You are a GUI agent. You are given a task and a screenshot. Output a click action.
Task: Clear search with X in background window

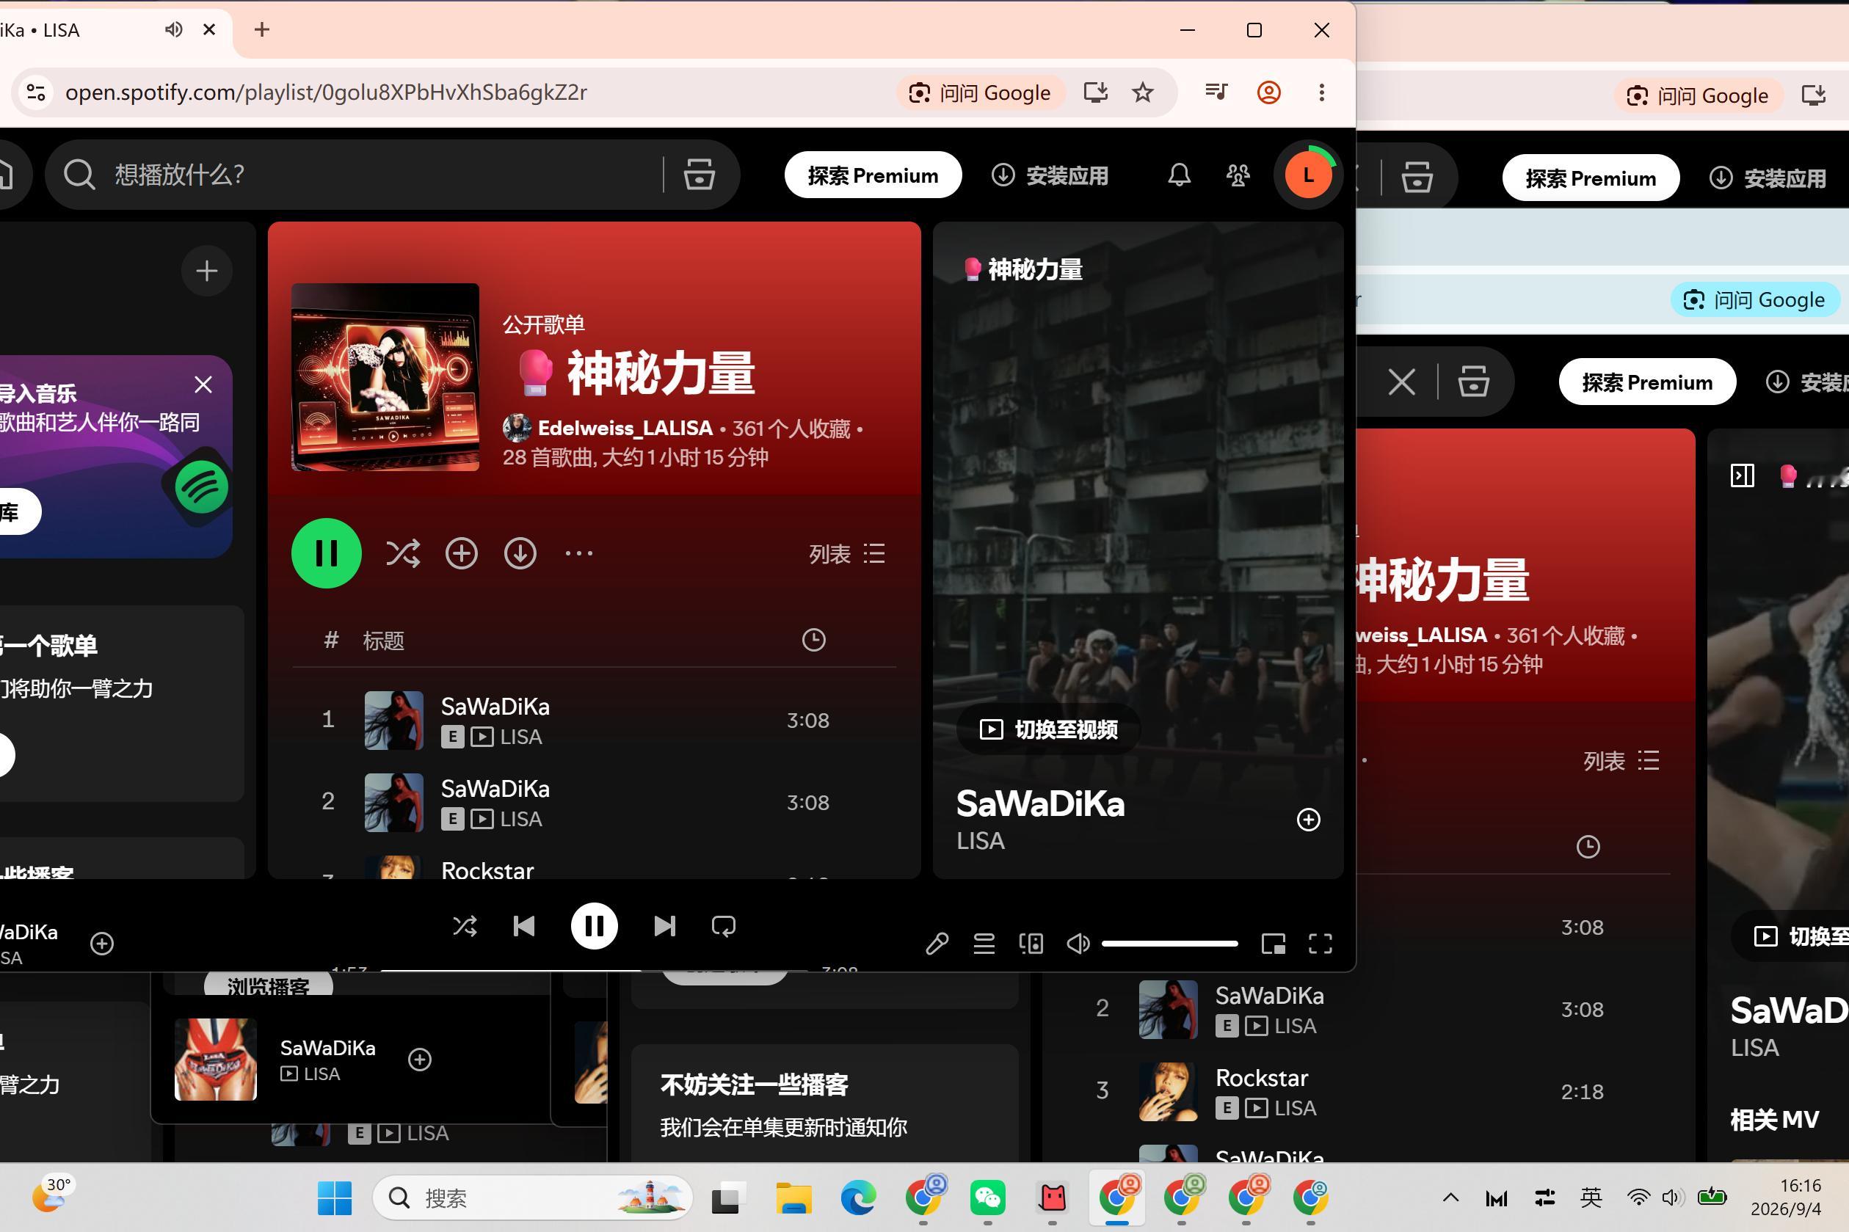1402,382
